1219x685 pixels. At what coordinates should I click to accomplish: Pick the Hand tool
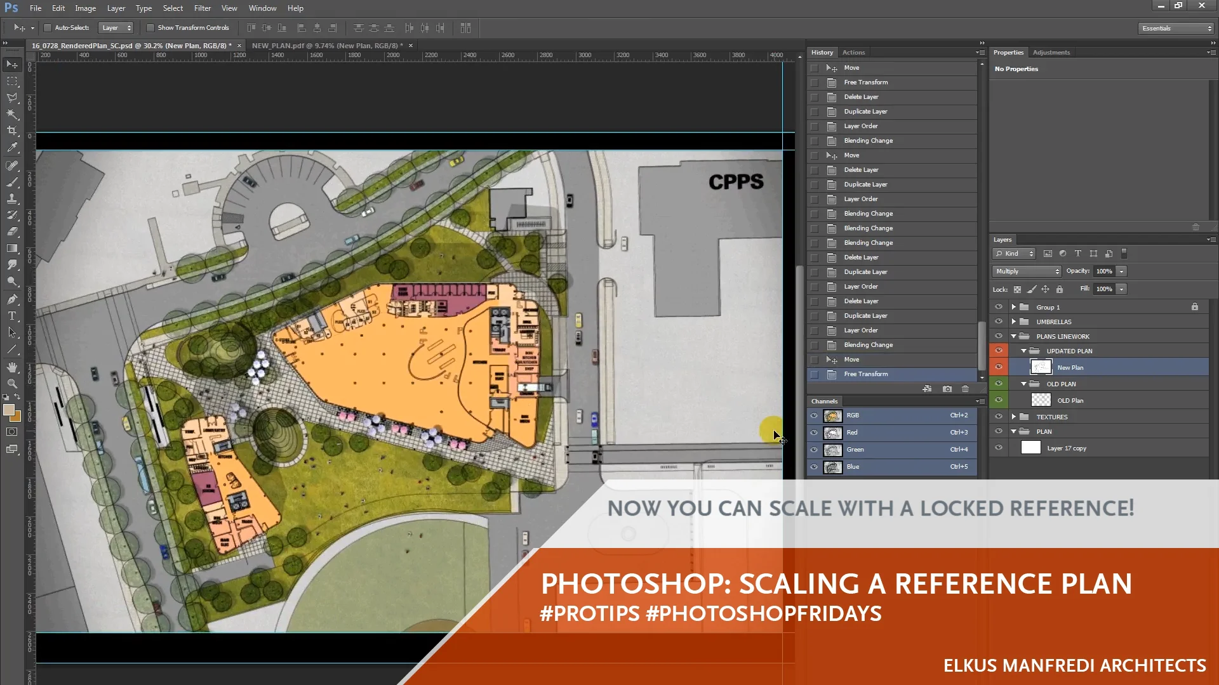pyautogui.click(x=12, y=367)
